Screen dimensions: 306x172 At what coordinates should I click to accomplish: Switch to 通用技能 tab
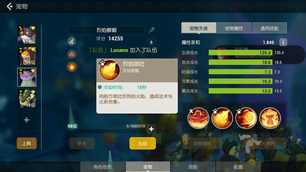tap(269, 28)
